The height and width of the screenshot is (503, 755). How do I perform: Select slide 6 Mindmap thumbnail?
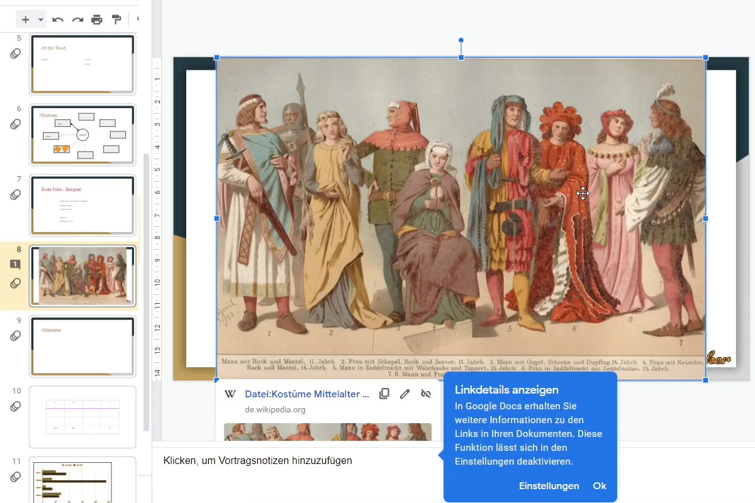(82, 135)
